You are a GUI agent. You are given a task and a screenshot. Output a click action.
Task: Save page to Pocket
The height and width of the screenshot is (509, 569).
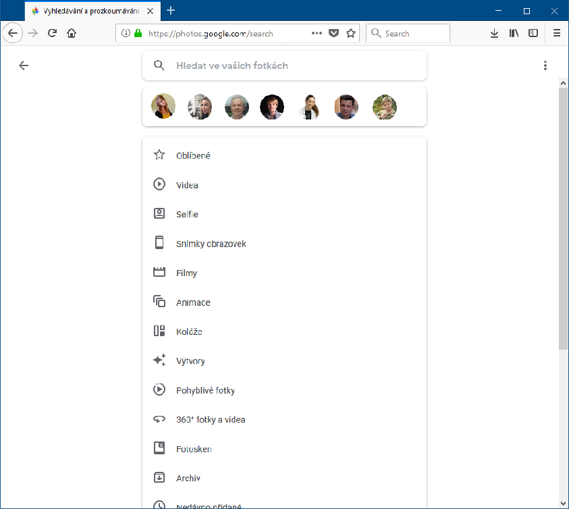click(x=333, y=33)
